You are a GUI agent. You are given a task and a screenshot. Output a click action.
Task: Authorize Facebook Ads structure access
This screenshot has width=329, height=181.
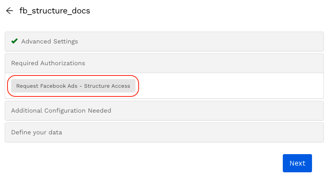(x=73, y=86)
